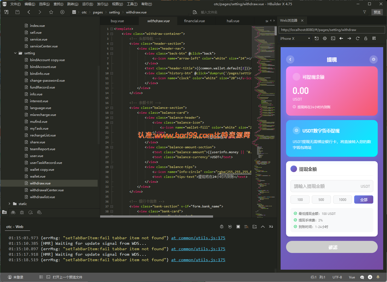
Task: Click the search log icon in console
Action: pyautogui.click(x=246, y=227)
